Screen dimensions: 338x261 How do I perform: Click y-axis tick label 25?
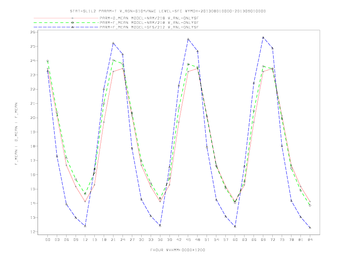(x=33, y=46)
